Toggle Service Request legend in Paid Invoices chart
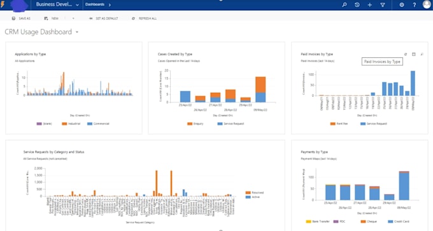 (374, 123)
